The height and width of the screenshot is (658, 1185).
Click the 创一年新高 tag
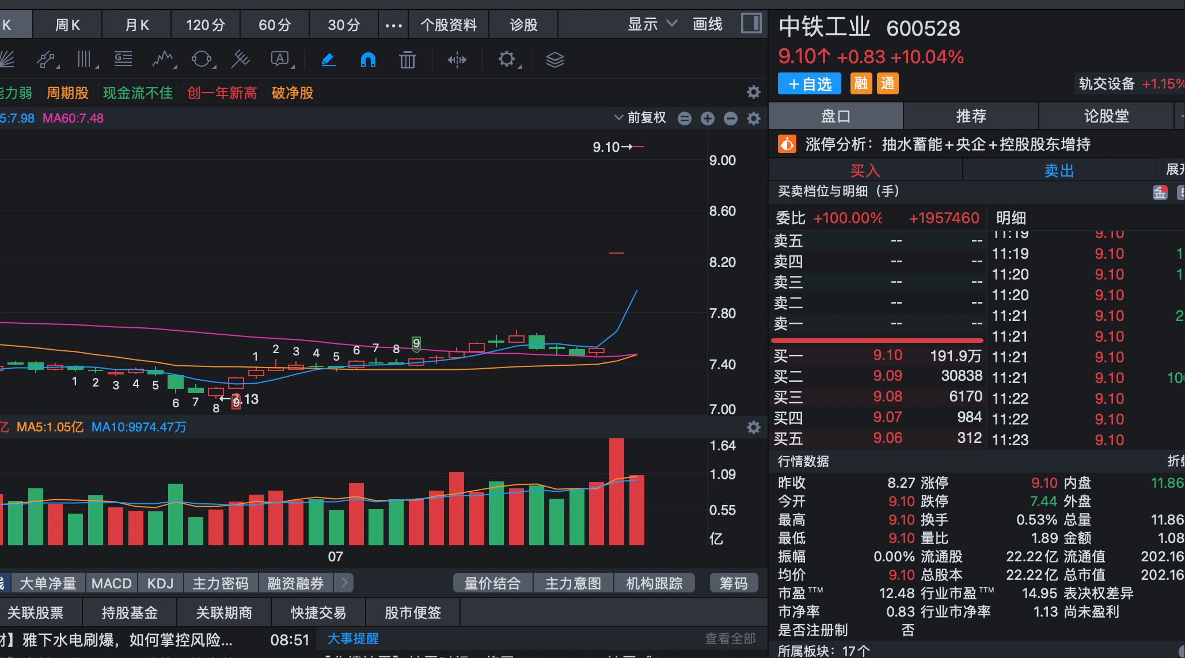pyautogui.click(x=222, y=93)
